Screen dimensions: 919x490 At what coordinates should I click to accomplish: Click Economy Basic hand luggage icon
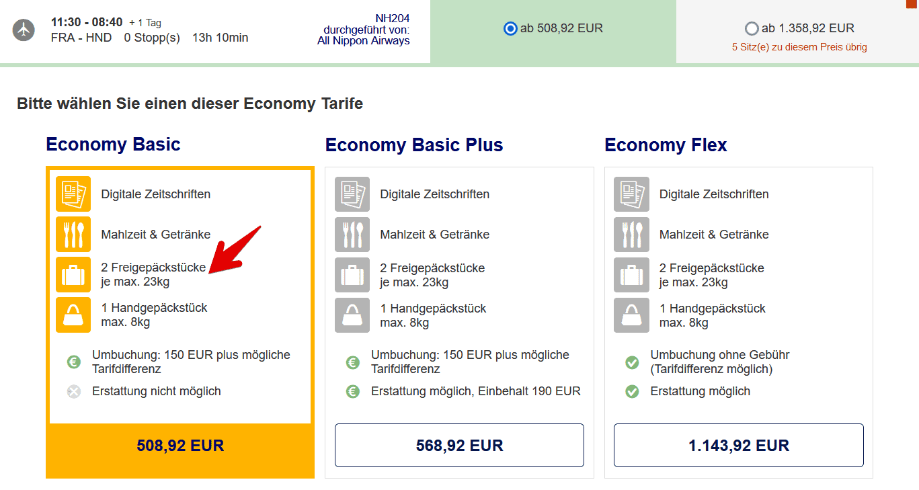73,315
